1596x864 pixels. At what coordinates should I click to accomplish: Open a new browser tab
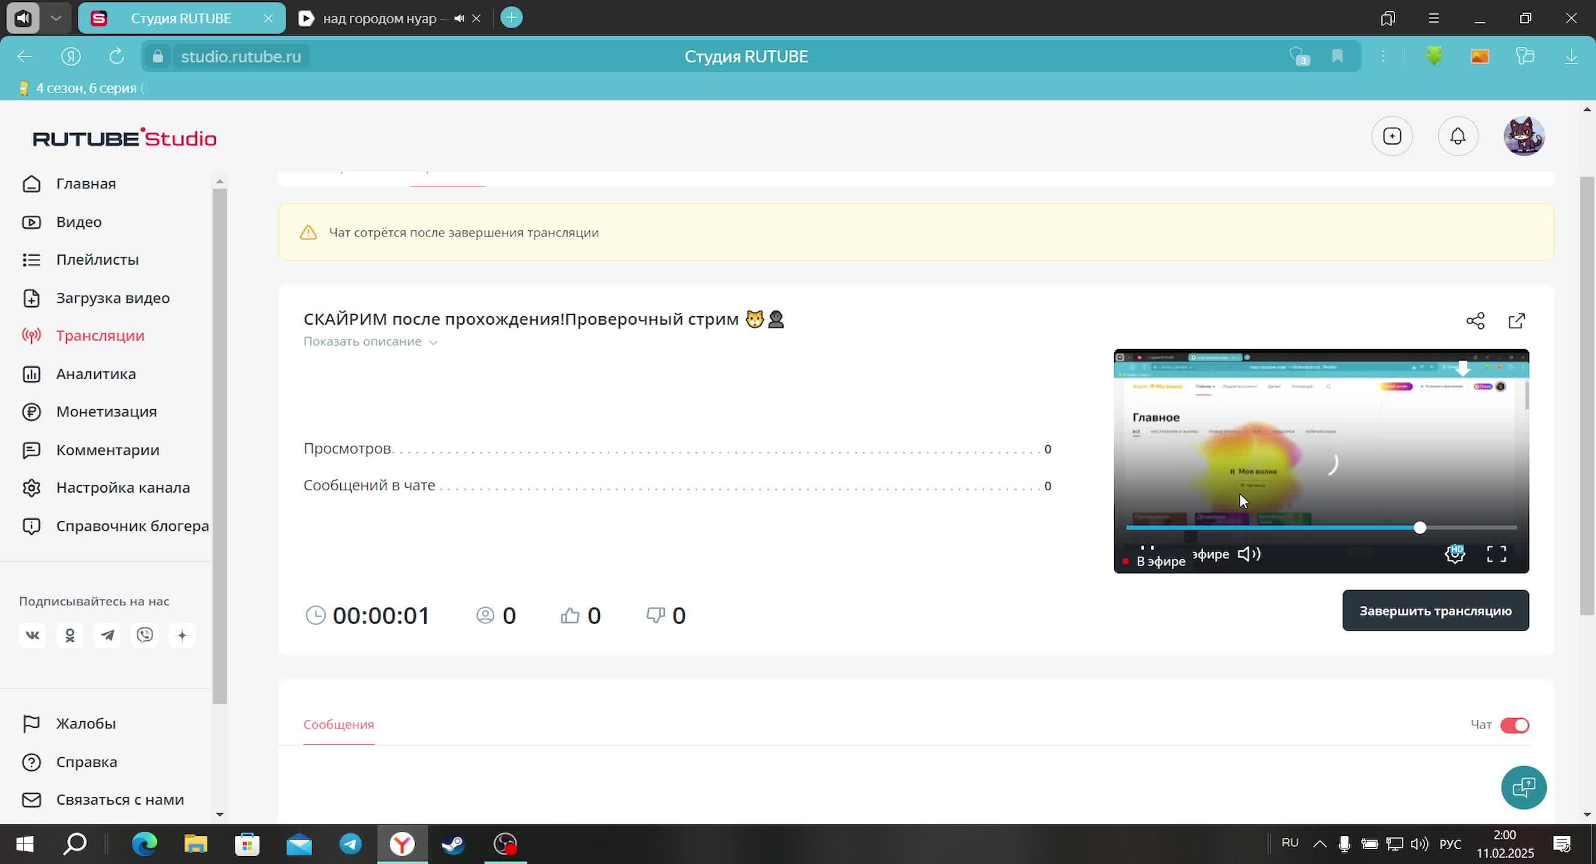coord(511,17)
